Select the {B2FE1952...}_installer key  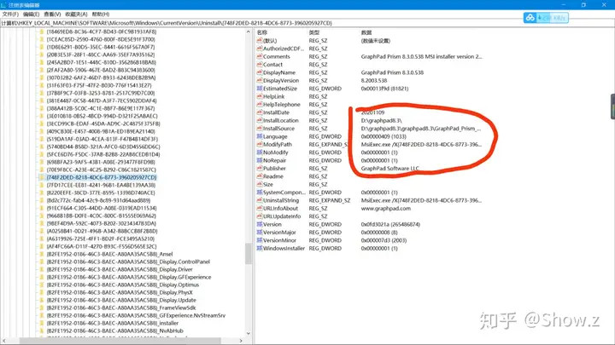[x=113, y=323]
